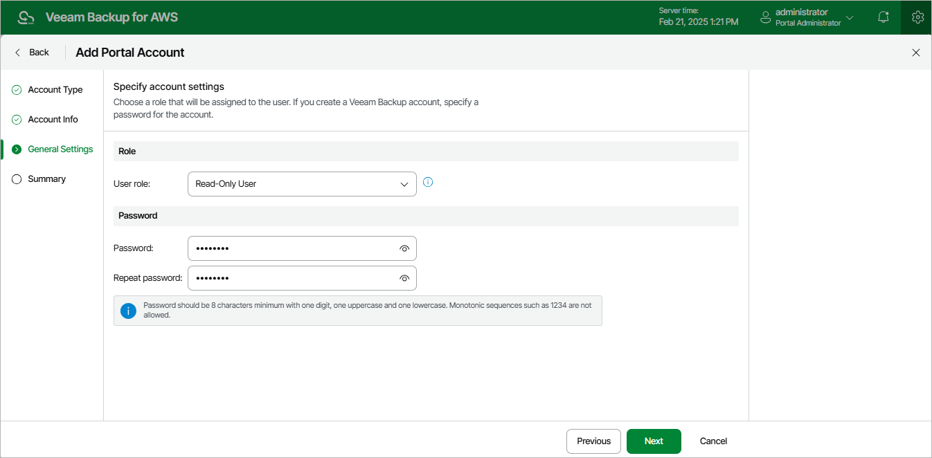The width and height of the screenshot is (932, 458).
Task: Close the Add Portal Account wizard
Action: (915, 53)
